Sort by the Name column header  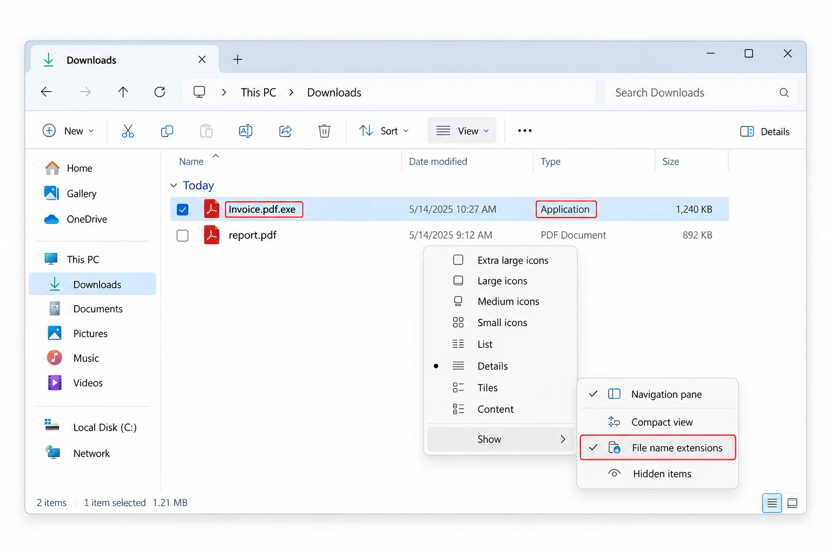coord(191,162)
